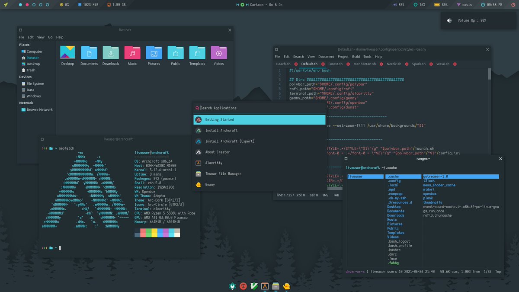Open the file manager Help menu

tap(60, 37)
